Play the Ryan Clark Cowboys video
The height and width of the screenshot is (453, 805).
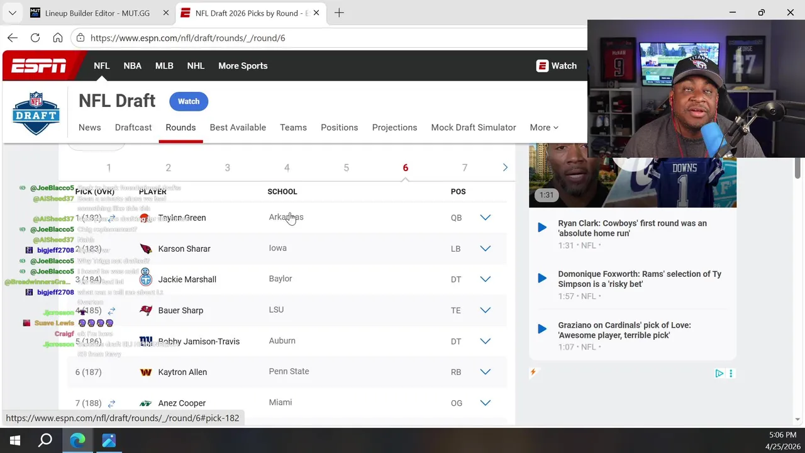[542, 227]
